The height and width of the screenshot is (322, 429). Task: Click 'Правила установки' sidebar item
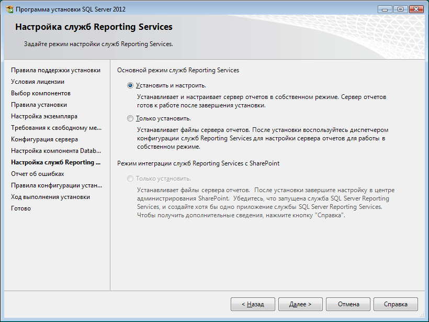tap(39, 105)
